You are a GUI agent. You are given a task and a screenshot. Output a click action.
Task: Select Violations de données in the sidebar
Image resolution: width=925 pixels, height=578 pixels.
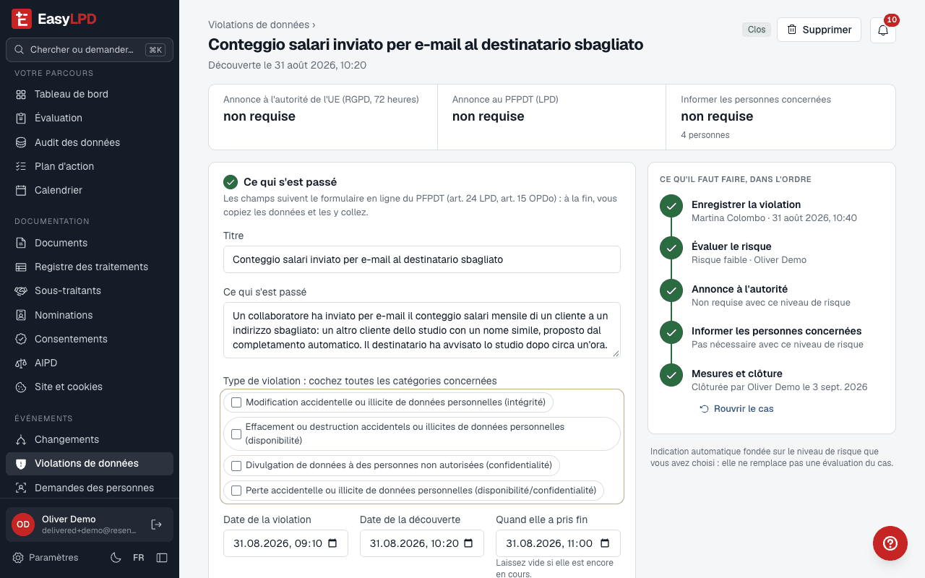click(x=90, y=463)
